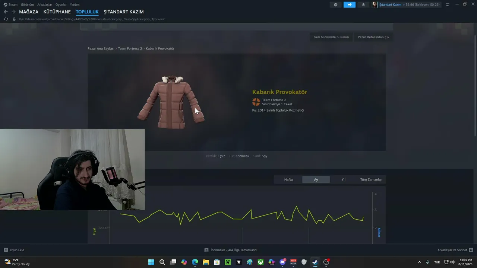The image size is (477, 268).
Task: Open the Microsoft 365 taskbar icon
Action: [x=271, y=262]
